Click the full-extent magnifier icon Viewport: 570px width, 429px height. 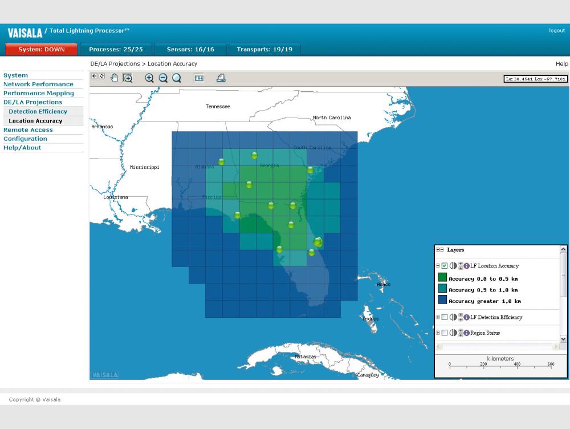177,78
